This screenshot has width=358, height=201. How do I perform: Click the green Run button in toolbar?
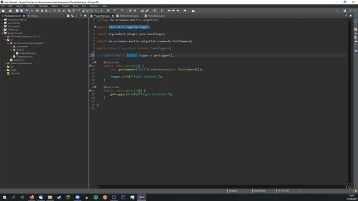pyautogui.click(x=109, y=11)
